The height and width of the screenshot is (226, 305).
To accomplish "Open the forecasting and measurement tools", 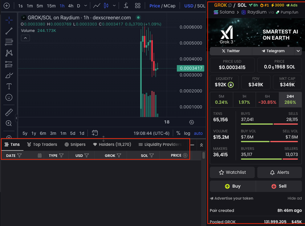I will pos(9,64).
